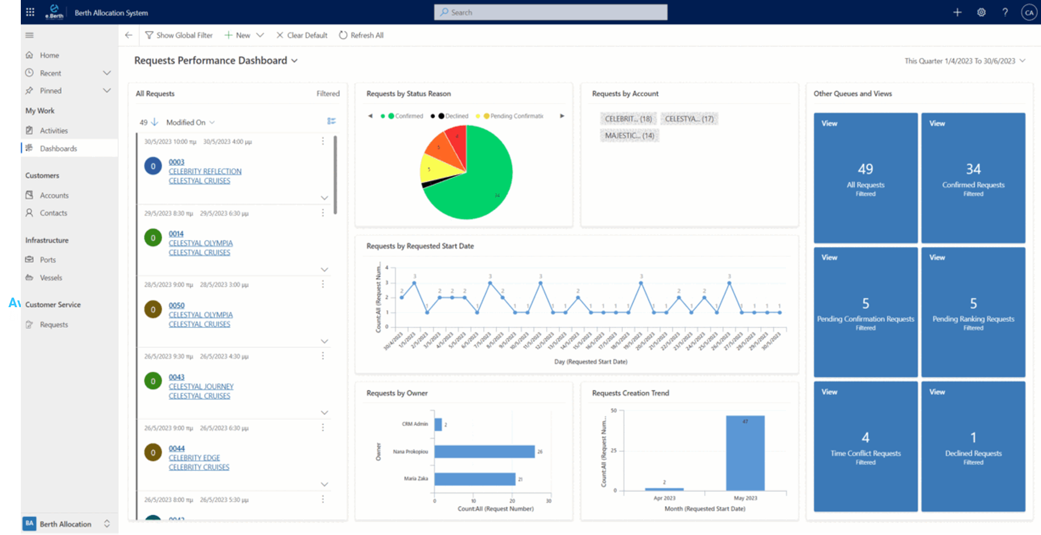Expand the request 0003 card chevron
This screenshot has height=535, width=1041.
click(x=324, y=197)
